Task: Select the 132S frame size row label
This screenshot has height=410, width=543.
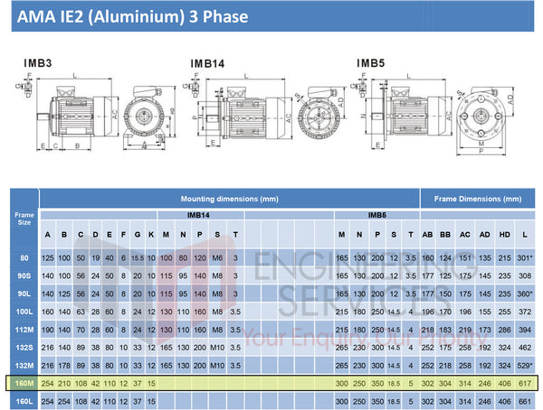Action: click(x=24, y=347)
